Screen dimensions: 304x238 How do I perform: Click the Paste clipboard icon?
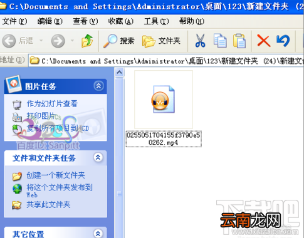(x=239, y=41)
